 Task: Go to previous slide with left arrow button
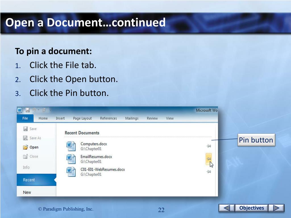pyautogui.click(x=227, y=208)
